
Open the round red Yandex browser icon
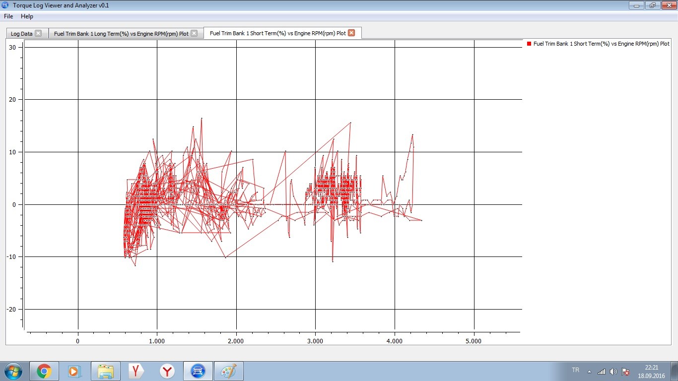click(x=167, y=371)
